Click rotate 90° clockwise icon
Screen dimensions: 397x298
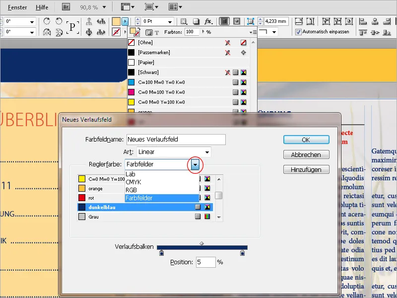(47, 21)
